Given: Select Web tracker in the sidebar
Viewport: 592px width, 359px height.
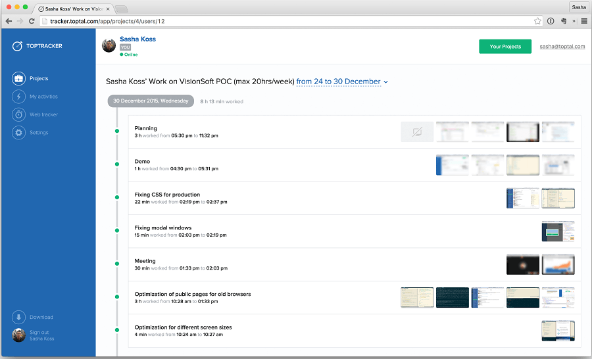Looking at the screenshot, I should [x=44, y=114].
